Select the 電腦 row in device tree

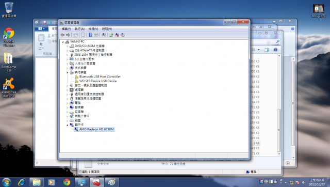click(x=78, y=103)
